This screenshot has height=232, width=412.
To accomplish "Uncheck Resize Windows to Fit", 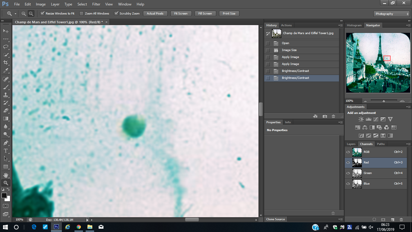I will [x=43, y=14].
